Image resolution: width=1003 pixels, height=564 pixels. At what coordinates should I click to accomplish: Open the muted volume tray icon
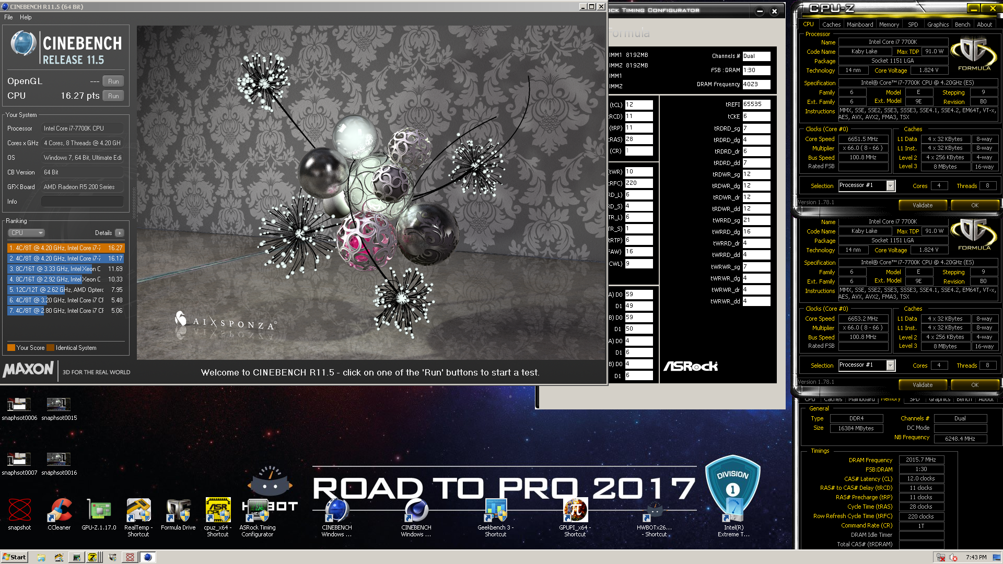tap(953, 557)
